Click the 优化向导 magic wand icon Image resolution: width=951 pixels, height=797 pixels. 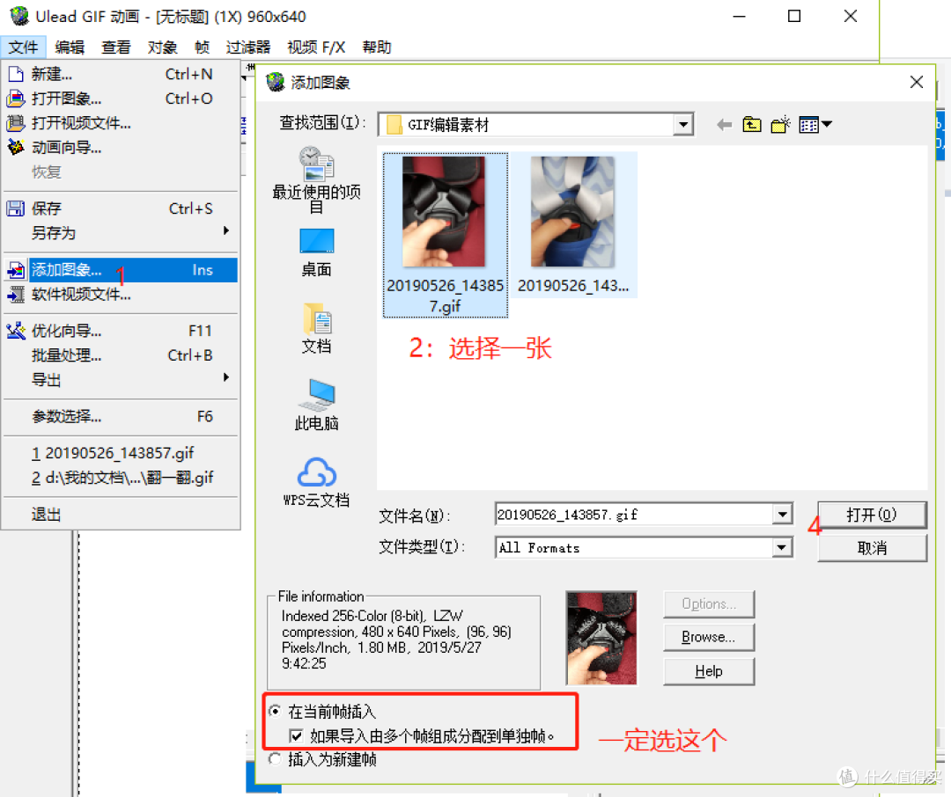(15, 330)
